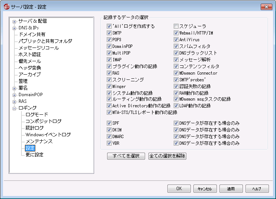This screenshot has height=199, width=276.
Task: Toggle スパムフィルタ checkbox
Action: (176, 46)
